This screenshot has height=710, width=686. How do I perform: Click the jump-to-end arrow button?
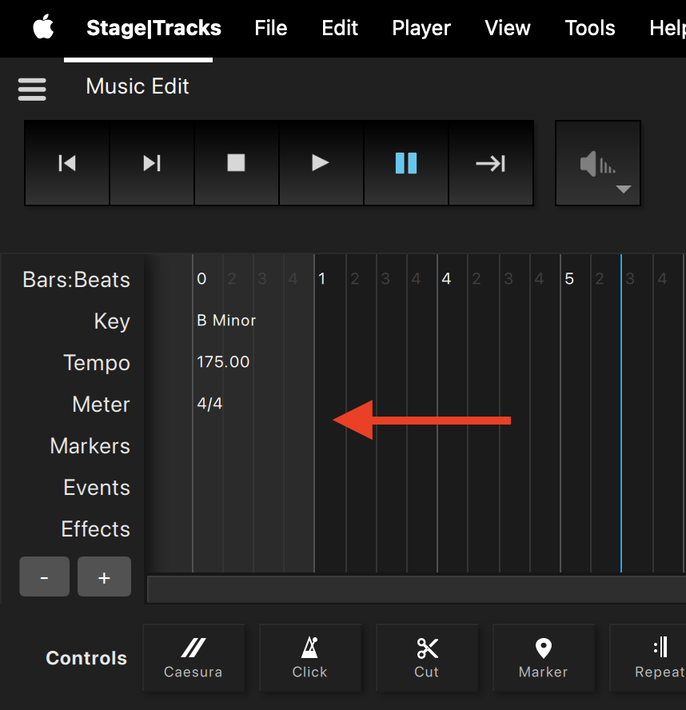[491, 163]
